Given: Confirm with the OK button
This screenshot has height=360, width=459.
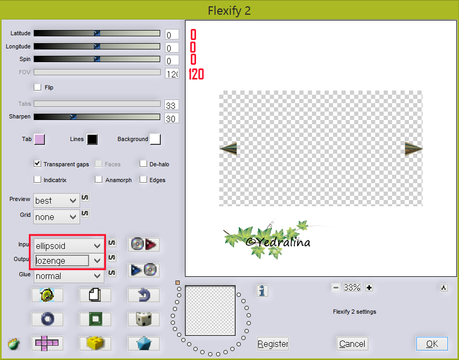Looking at the screenshot, I should [x=432, y=344].
